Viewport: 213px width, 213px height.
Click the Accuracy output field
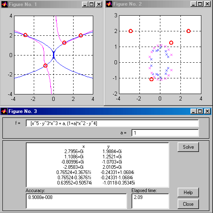76,201
